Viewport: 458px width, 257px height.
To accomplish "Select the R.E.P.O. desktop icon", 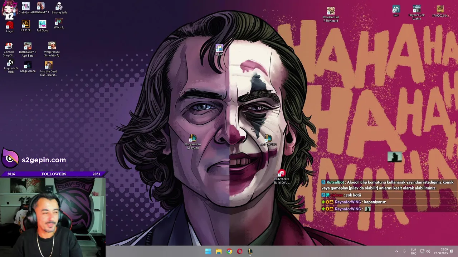I will click(25, 26).
